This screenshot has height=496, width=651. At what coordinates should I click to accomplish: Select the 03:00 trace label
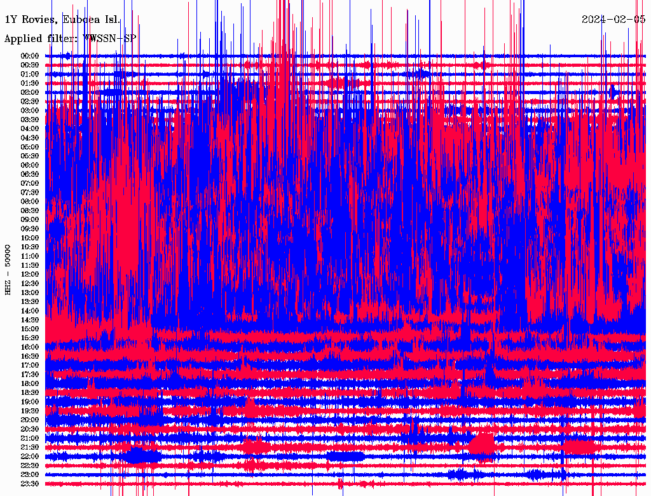[x=30, y=111]
